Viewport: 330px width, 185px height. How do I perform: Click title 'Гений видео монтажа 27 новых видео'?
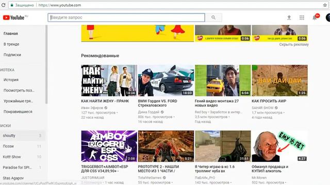click(217, 103)
